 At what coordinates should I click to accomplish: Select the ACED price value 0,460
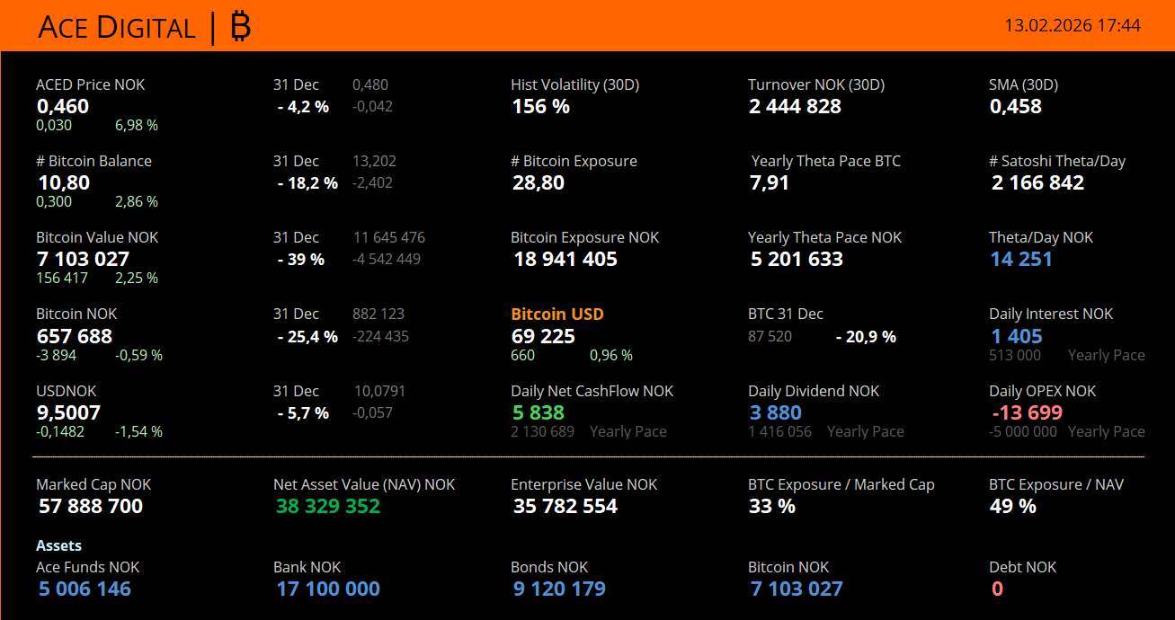63,106
